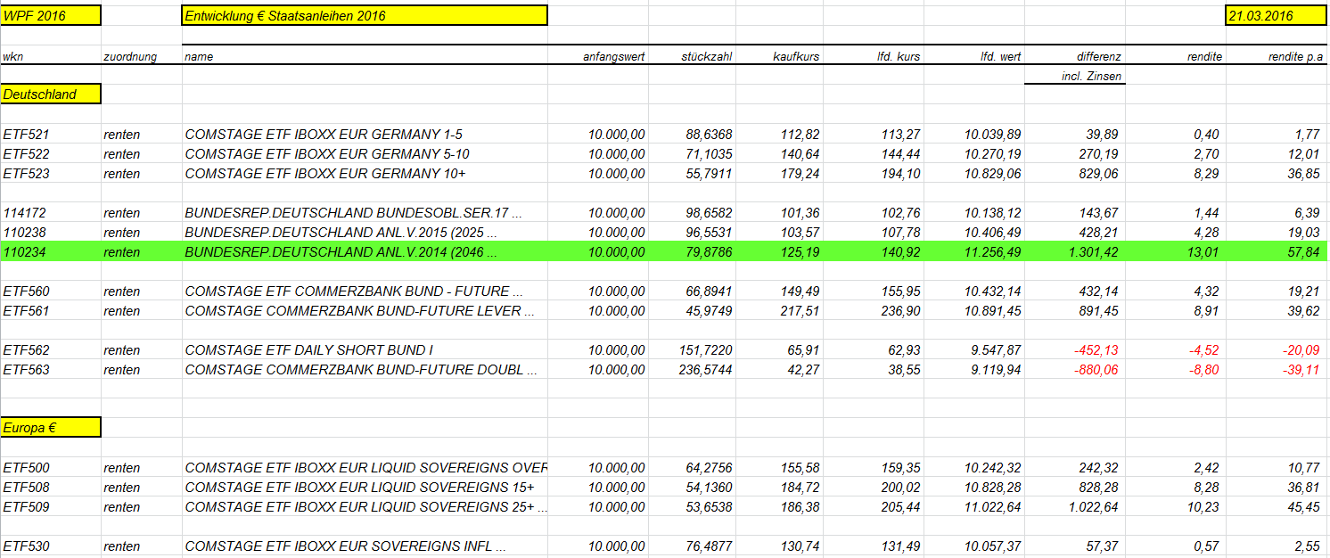Select the WPF 2016 title cell
This screenshot has height=558, width=1330.
click(51, 15)
